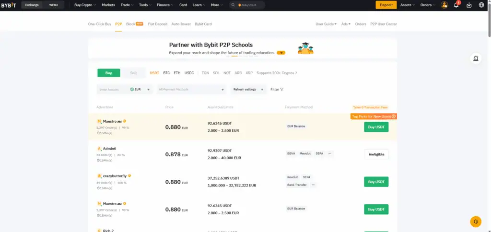
Task: Click the page vertical scrollbar
Action: point(489,21)
